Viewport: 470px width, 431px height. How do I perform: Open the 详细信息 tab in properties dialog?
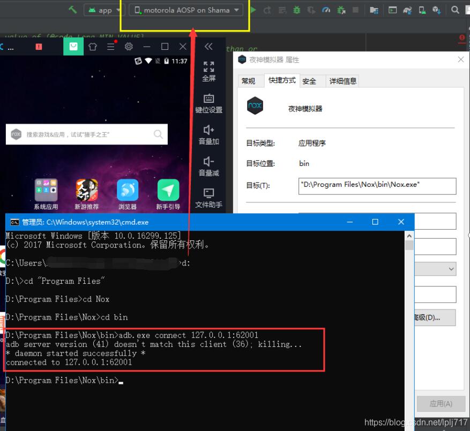(x=343, y=81)
